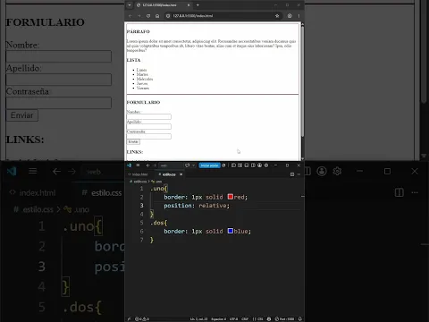
Task: Open the accounts icon in VS Code title bar
Action: [260, 165]
